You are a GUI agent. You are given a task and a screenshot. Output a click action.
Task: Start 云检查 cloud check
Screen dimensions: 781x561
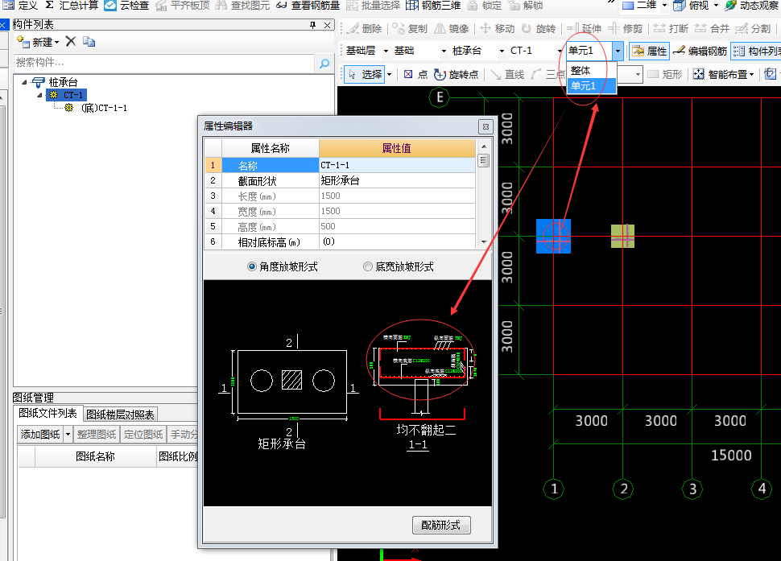(126, 6)
